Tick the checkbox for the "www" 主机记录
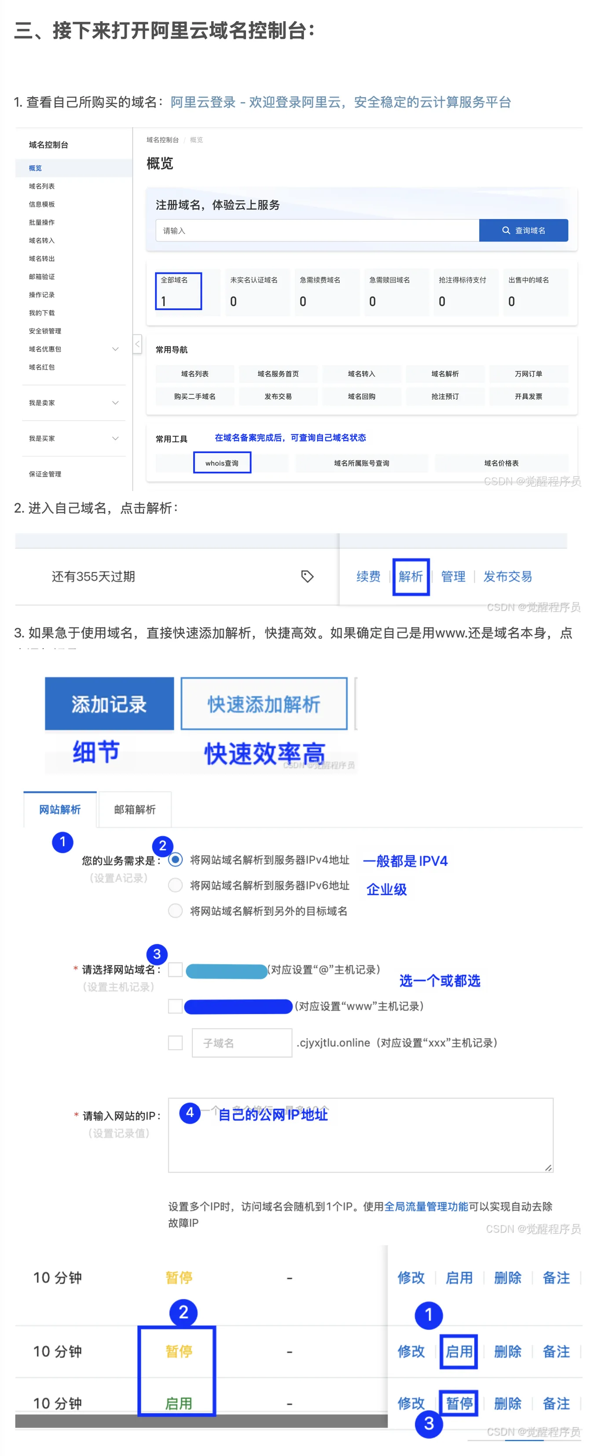This screenshot has width=616, height=1456. click(176, 1006)
